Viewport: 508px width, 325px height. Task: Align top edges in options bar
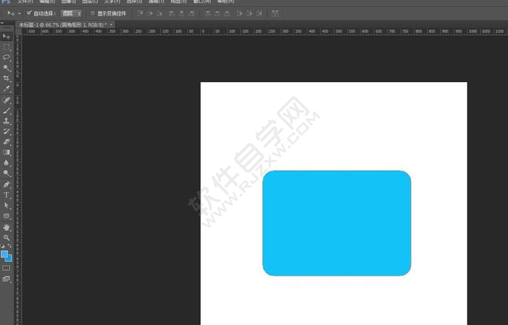pos(140,13)
